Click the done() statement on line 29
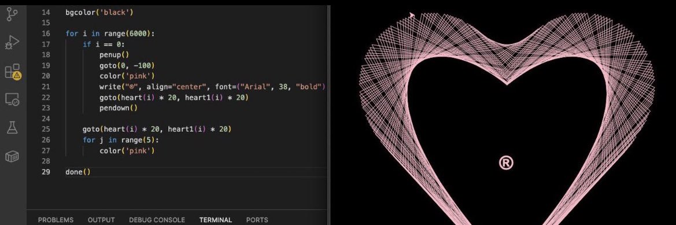 click(x=78, y=172)
